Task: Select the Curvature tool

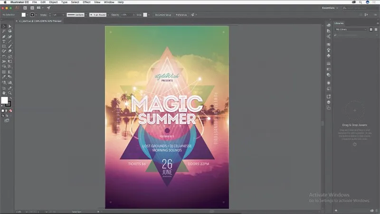Action: [x=10, y=37]
